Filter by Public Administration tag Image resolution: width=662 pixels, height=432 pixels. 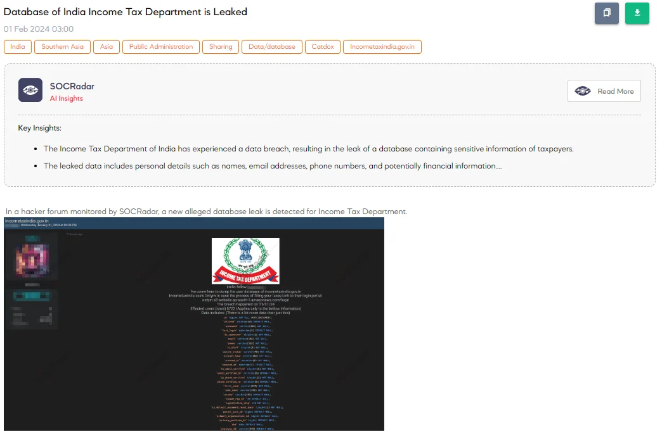click(x=161, y=47)
